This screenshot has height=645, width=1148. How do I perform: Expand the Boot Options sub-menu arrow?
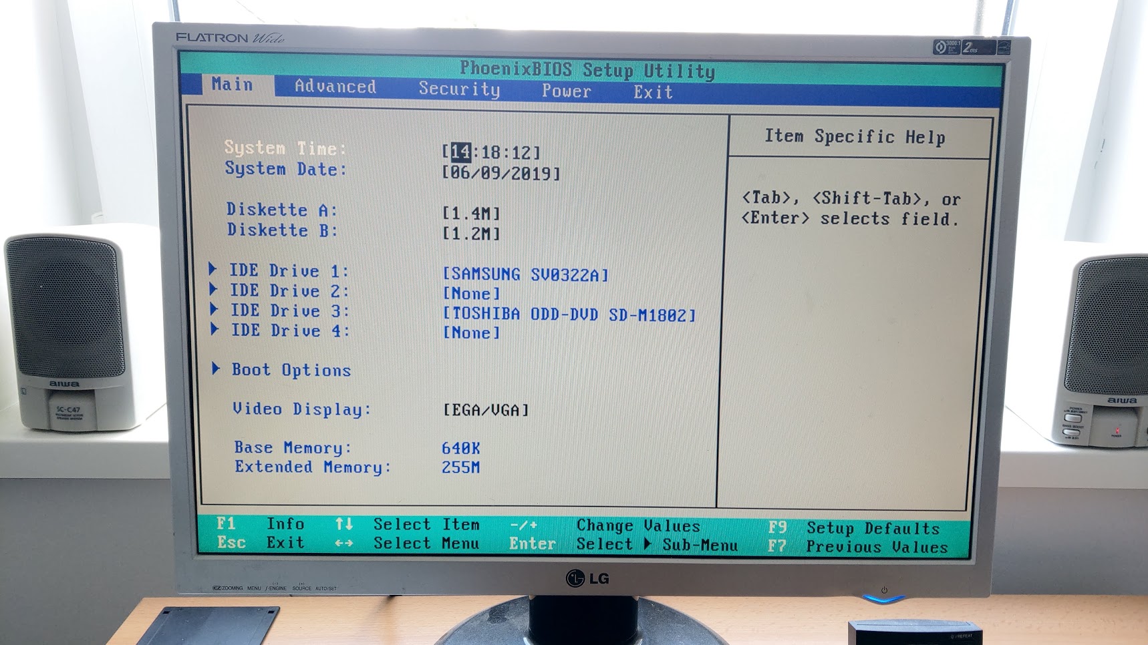click(216, 369)
